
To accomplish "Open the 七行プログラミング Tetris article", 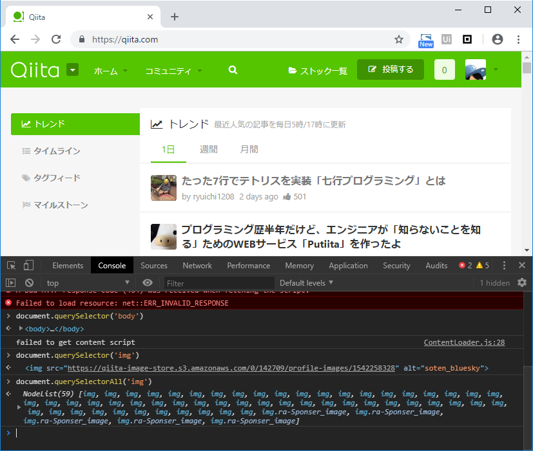I will tap(313, 181).
